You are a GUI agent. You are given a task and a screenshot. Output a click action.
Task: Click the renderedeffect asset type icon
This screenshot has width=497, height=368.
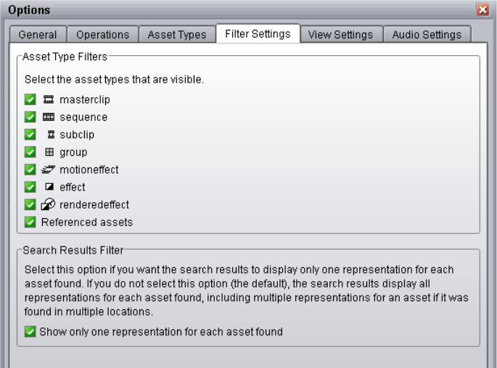[48, 204]
